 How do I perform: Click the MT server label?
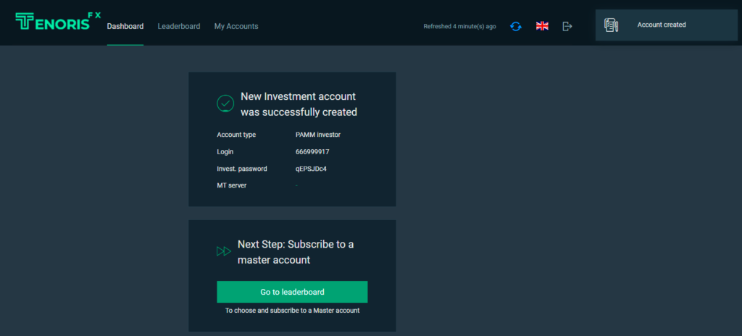[233, 186]
